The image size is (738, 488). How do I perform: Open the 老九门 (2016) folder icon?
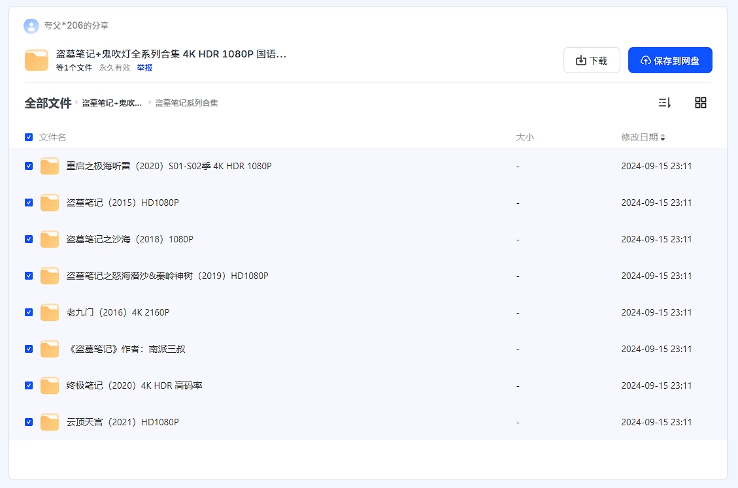(x=50, y=313)
